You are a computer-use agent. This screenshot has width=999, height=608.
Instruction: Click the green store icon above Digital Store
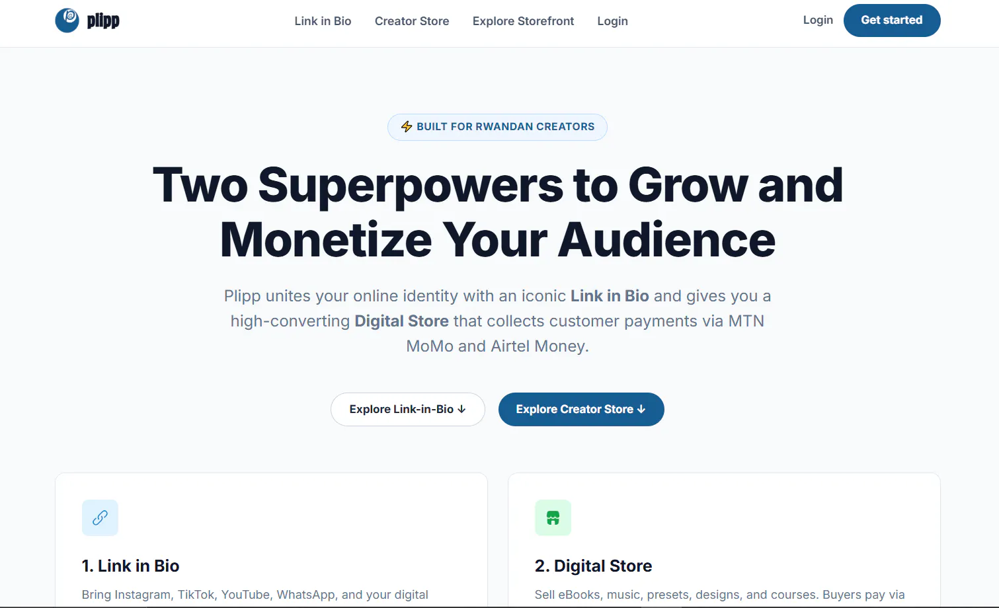coord(553,517)
